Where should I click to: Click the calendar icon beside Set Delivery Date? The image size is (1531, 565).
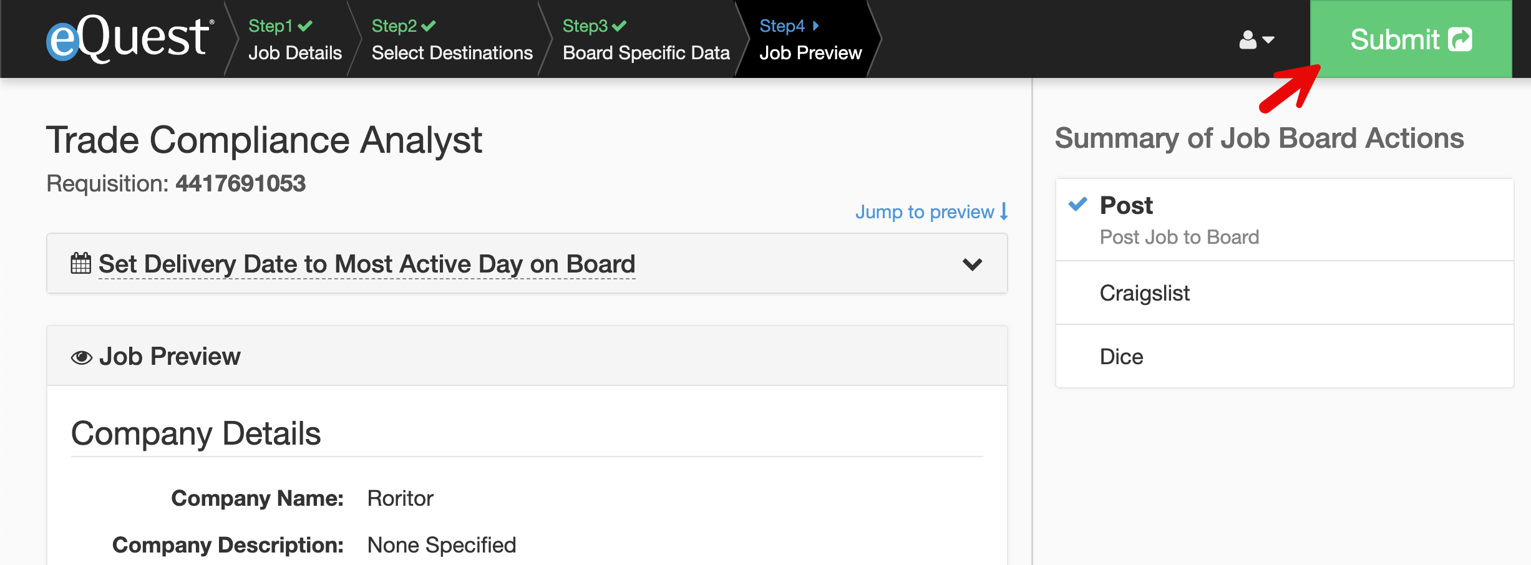(80, 263)
